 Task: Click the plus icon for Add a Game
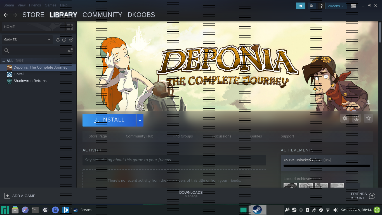pyautogui.click(x=7, y=196)
